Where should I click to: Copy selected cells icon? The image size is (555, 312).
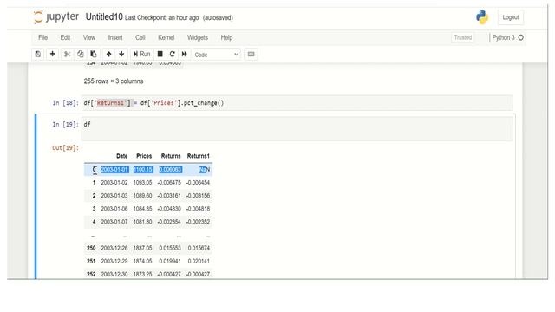81,54
